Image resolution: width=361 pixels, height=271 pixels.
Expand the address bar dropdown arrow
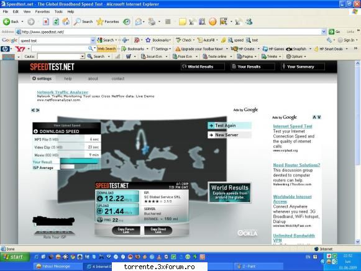coord(324,32)
